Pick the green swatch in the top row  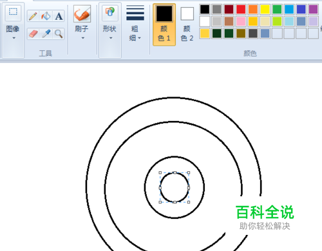click(x=277, y=9)
